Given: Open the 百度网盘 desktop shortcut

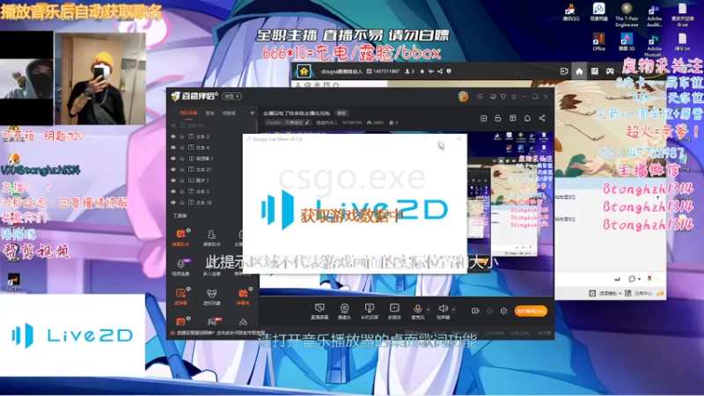Looking at the screenshot, I should tap(598, 12).
